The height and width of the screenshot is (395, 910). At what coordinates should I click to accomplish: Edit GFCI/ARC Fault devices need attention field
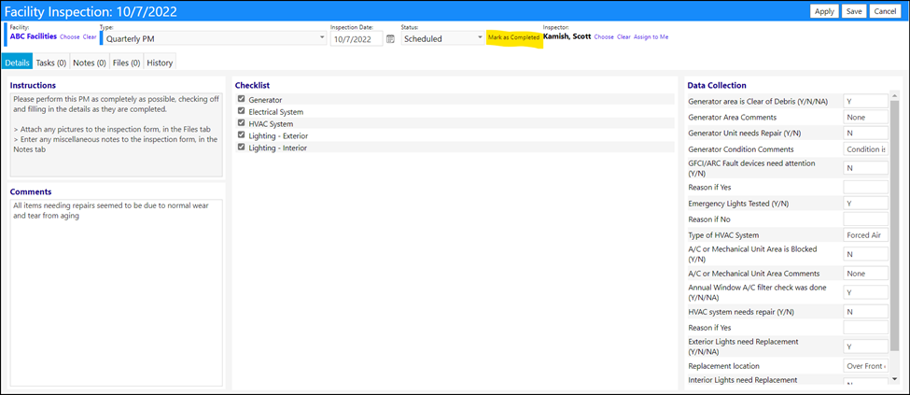[x=865, y=168]
